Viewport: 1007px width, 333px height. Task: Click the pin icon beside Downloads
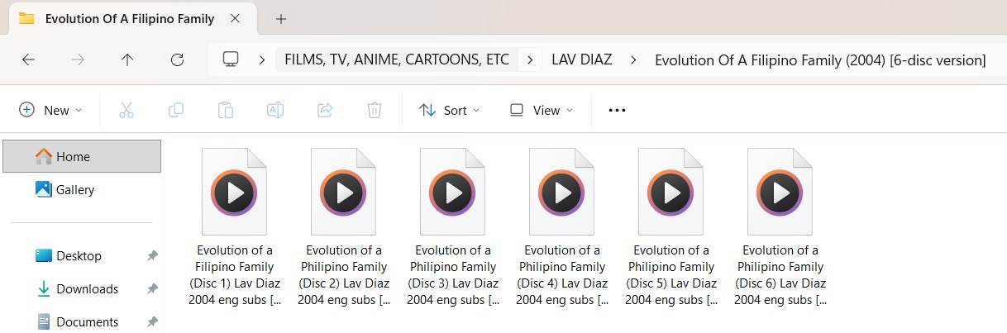152,289
